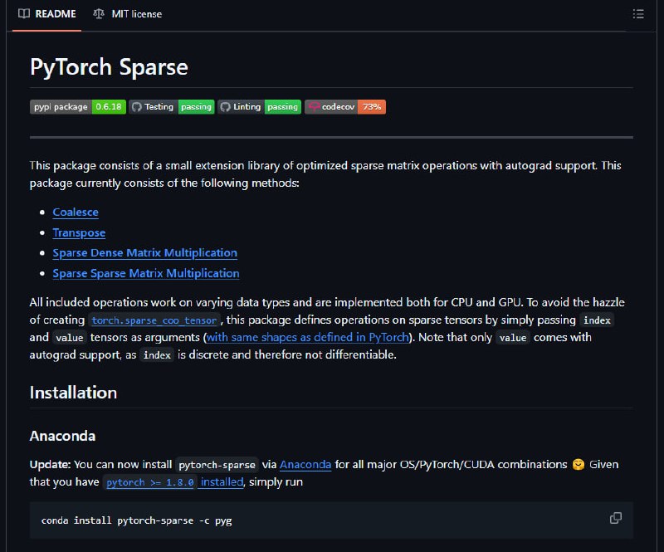Click the MIT license scale icon
664x552 pixels.
[99, 14]
